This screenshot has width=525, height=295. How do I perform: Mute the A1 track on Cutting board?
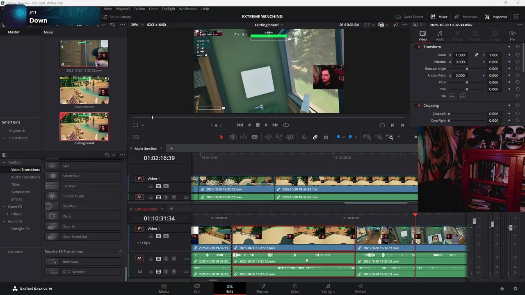coord(174,259)
